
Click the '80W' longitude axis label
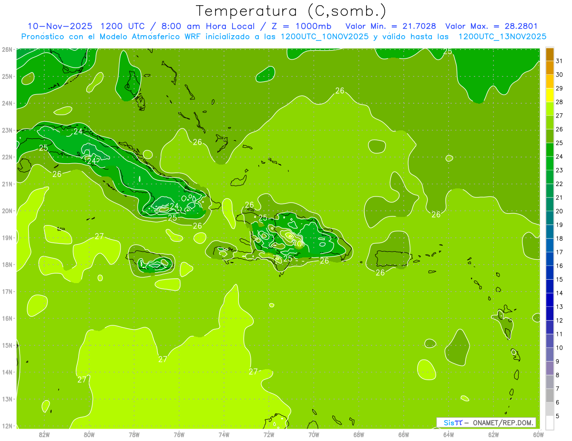tap(89, 434)
